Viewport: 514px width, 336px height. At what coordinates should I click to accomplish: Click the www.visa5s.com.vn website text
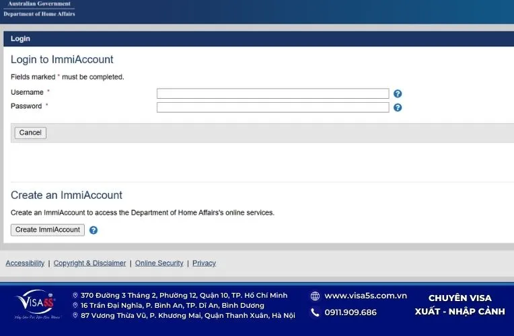[x=365, y=296]
